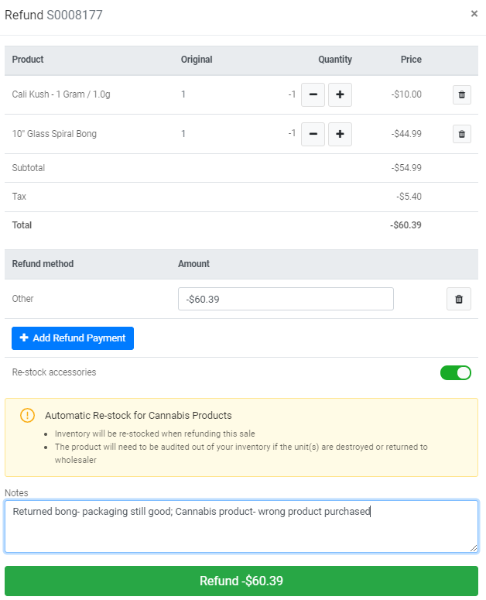Click the Refund method column header

43,264
